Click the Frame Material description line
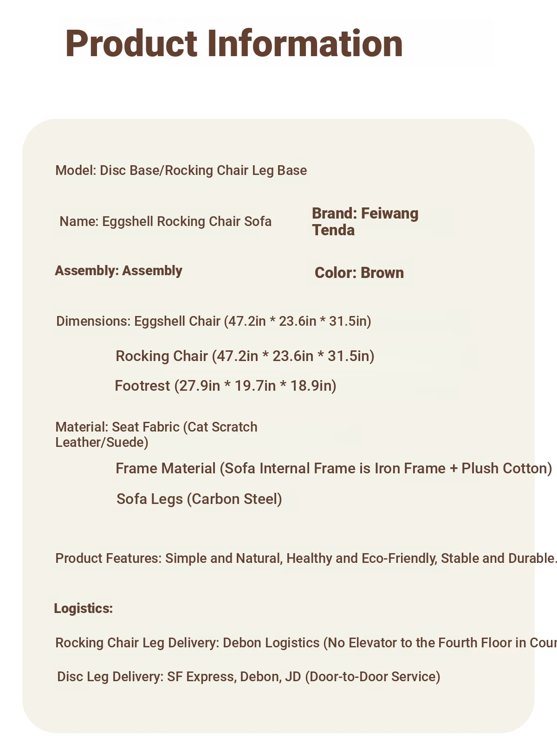The image size is (557, 755). [334, 468]
